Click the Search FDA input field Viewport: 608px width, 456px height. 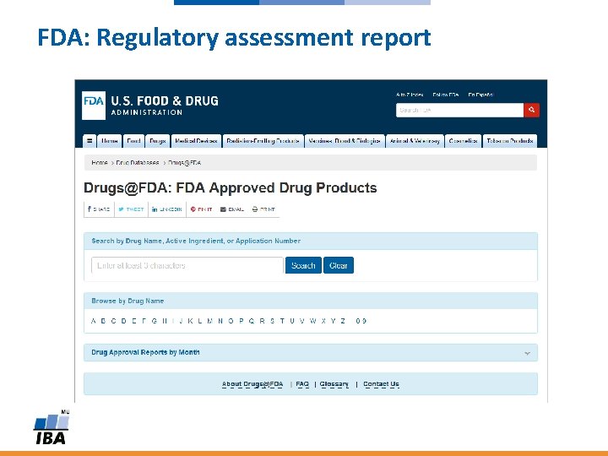point(459,110)
